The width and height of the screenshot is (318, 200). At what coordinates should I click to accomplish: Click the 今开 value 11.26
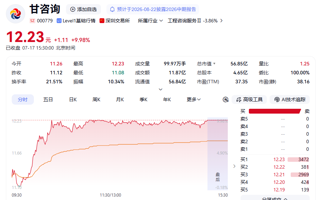[x=56, y=64]
